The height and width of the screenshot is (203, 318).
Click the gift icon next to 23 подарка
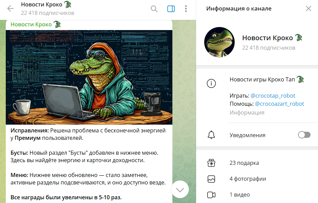tap(211, 162)
